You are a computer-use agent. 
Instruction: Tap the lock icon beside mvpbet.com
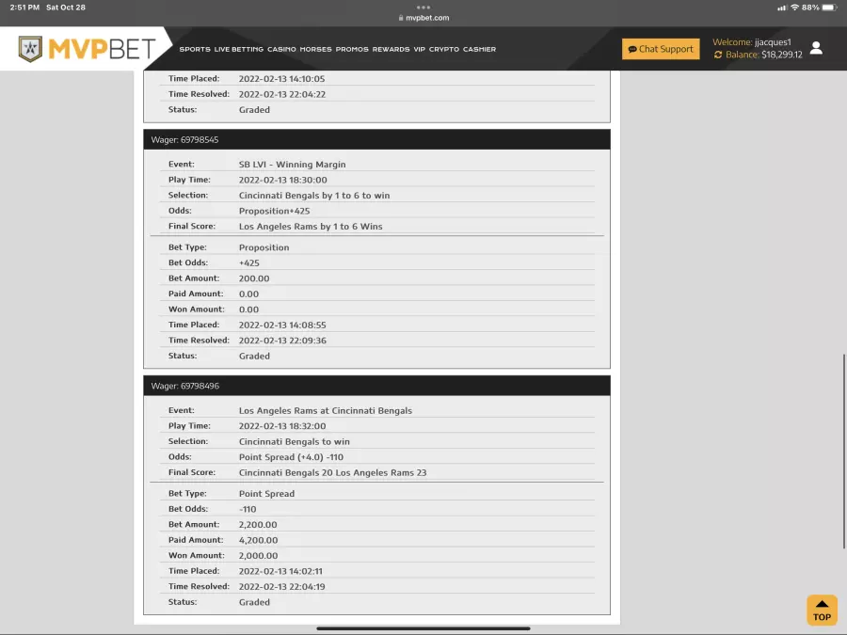[401, 18]
